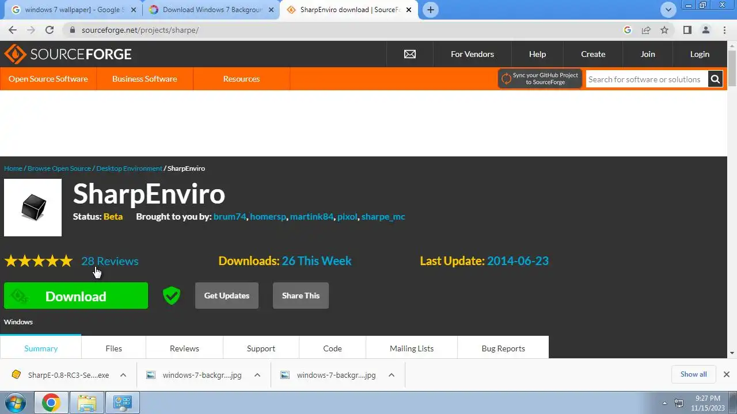Click the Desktop Environment breadcrumb
This screenshot has height=414, width=737.
(129, 168)
